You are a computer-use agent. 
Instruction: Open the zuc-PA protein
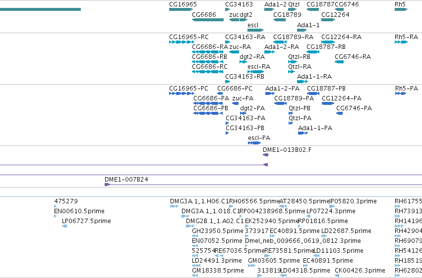[236, 103]
